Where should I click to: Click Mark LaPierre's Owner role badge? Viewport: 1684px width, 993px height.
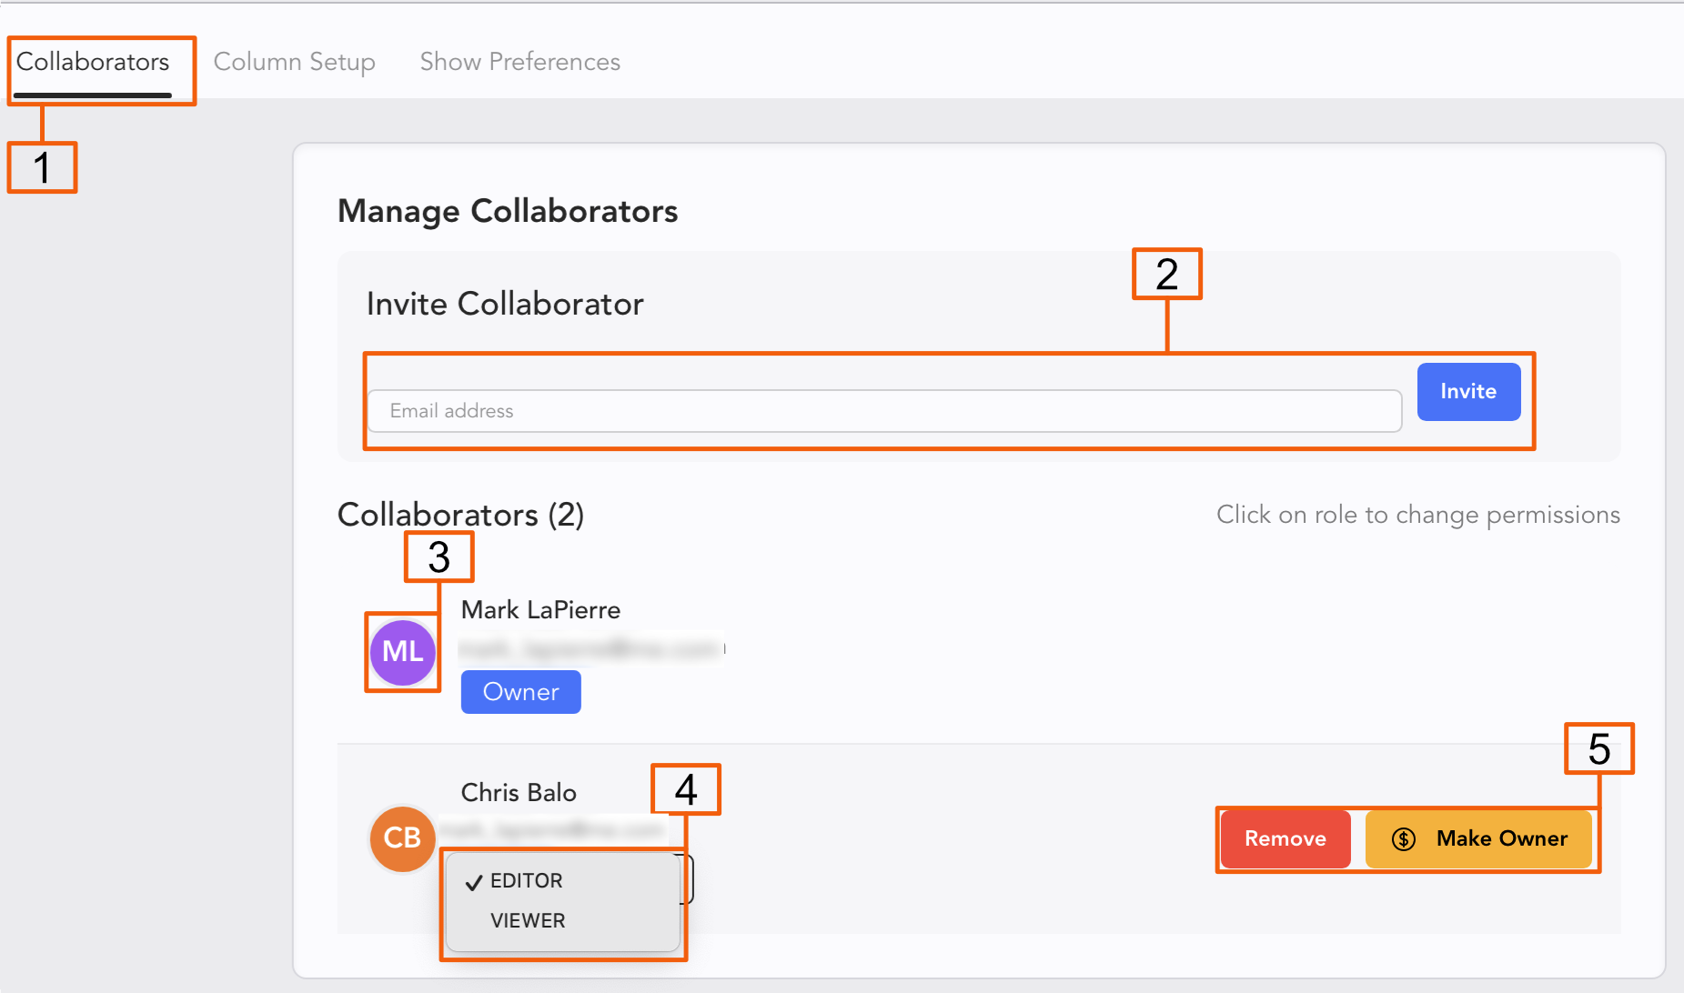tap(520, 692)
